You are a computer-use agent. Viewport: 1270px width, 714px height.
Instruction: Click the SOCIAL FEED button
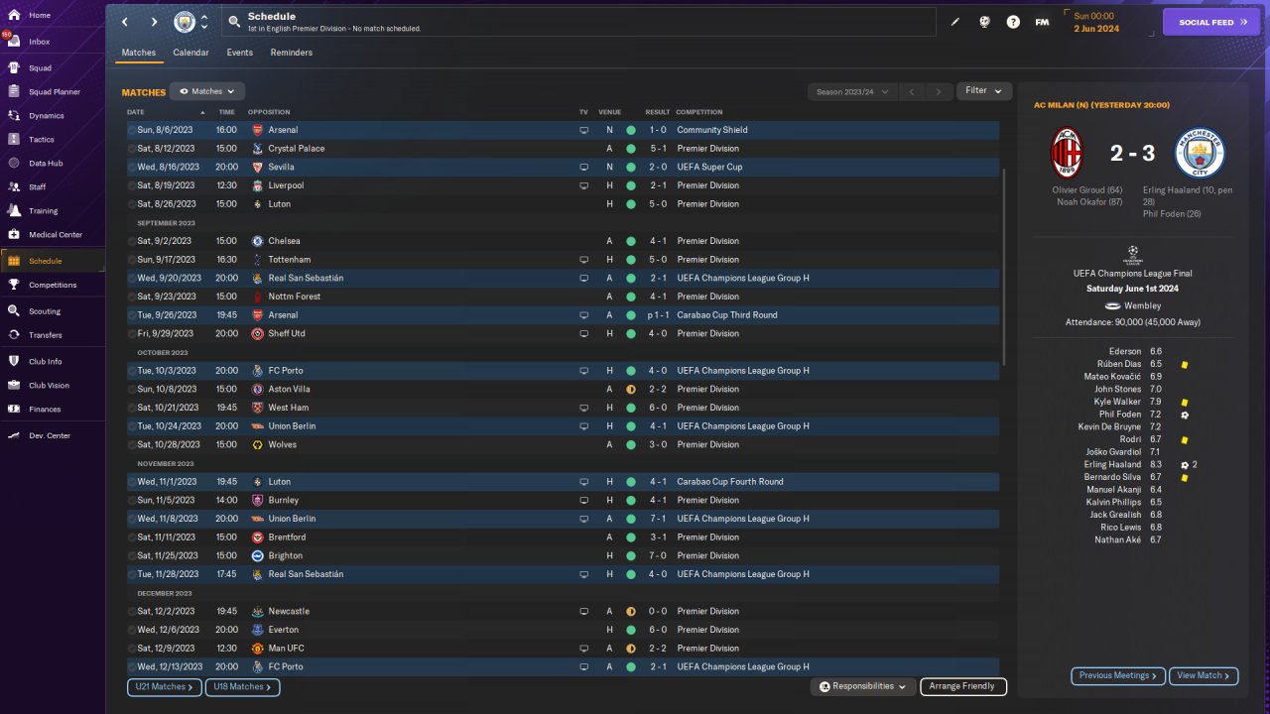pyautogui.click(x=1210, y=22)
